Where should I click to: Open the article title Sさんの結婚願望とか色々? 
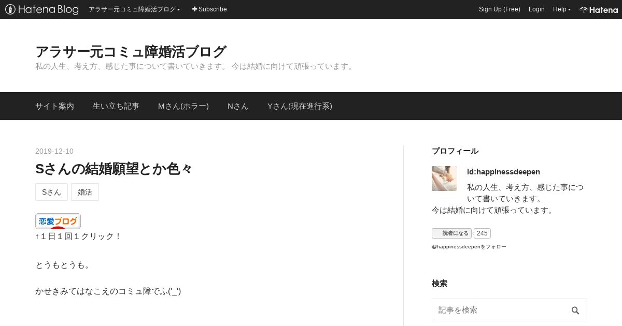click(114, 169)
